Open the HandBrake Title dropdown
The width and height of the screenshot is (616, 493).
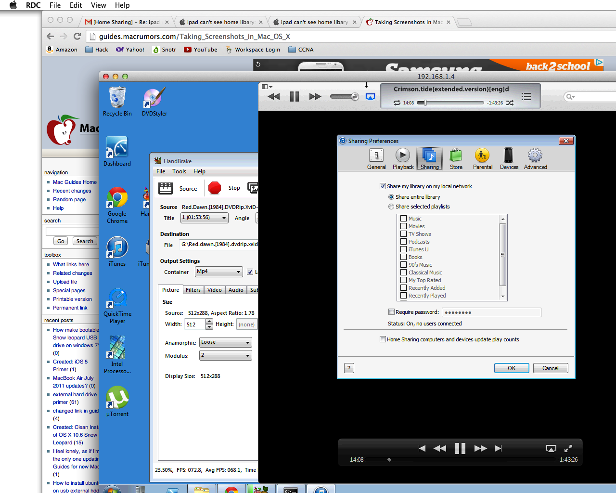pos(205,218)
